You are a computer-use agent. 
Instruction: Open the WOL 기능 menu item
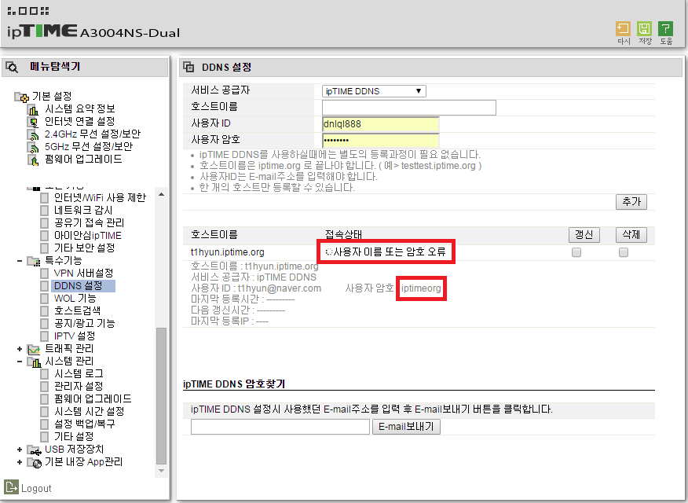(75, 298)
